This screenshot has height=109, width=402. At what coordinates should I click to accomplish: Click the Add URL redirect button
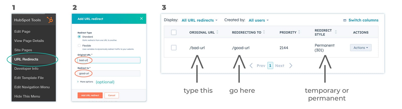pyautogui.click(x=90, y=95)
